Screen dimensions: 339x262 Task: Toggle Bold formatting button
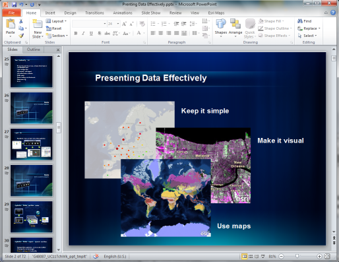tap(76, 34)
